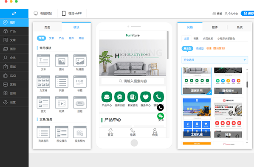This screenshot has width=254, height=167.
Task: Select the 列表展示 list display module
Action: 43,132
